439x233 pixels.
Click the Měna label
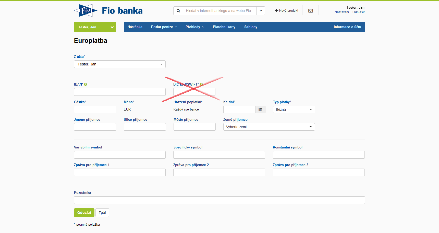[x=129, y=102]
